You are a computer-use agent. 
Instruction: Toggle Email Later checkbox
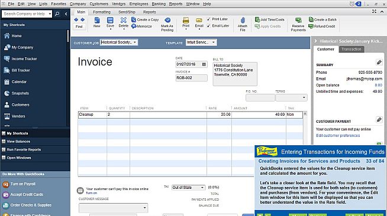pos(208,25)
